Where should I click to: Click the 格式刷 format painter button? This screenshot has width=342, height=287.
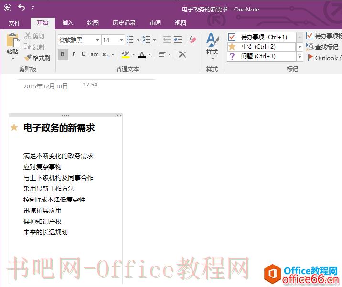37,58
